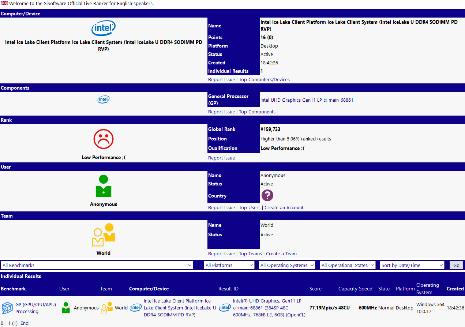This screenshot has height=327, width=465.
Task: Open Intel UHD Graphics Gen11 LP component link
Action: click(x=307, y=100)
